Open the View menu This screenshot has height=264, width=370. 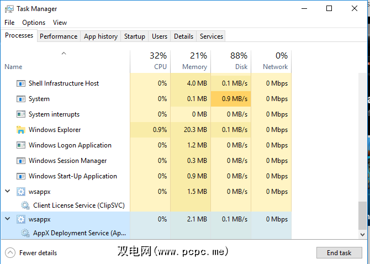pyautogui.click(x=60, y=23)
